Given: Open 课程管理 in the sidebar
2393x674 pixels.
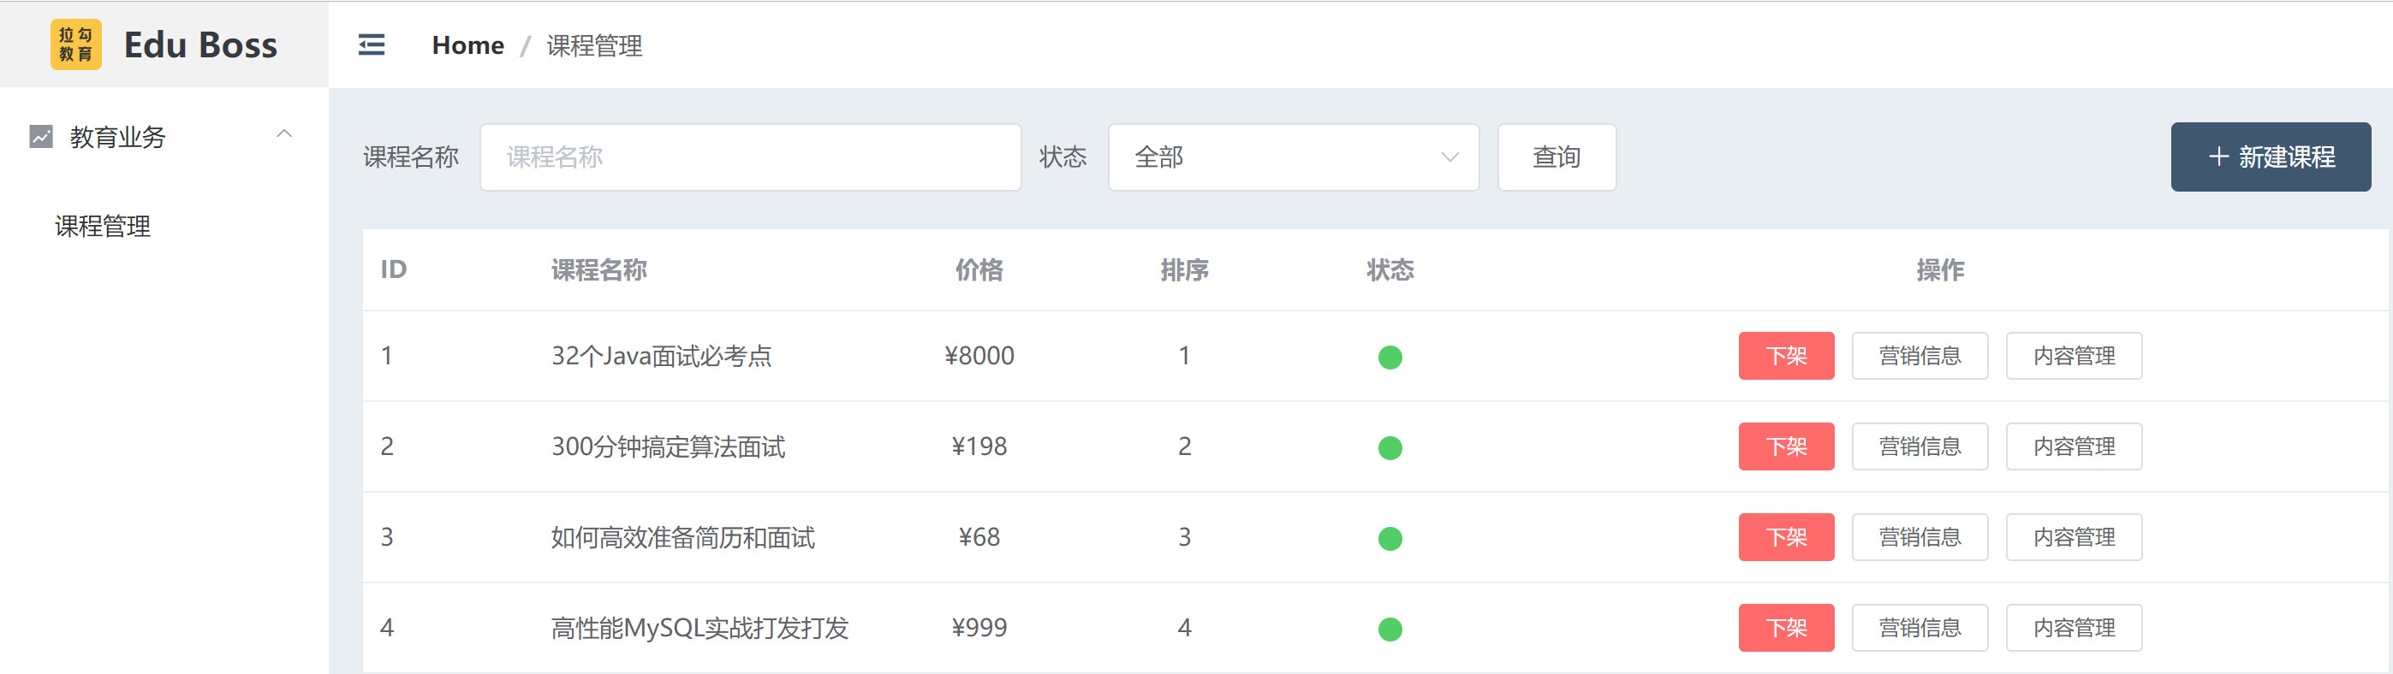Looking at the screenshot, I should [102, 226].
